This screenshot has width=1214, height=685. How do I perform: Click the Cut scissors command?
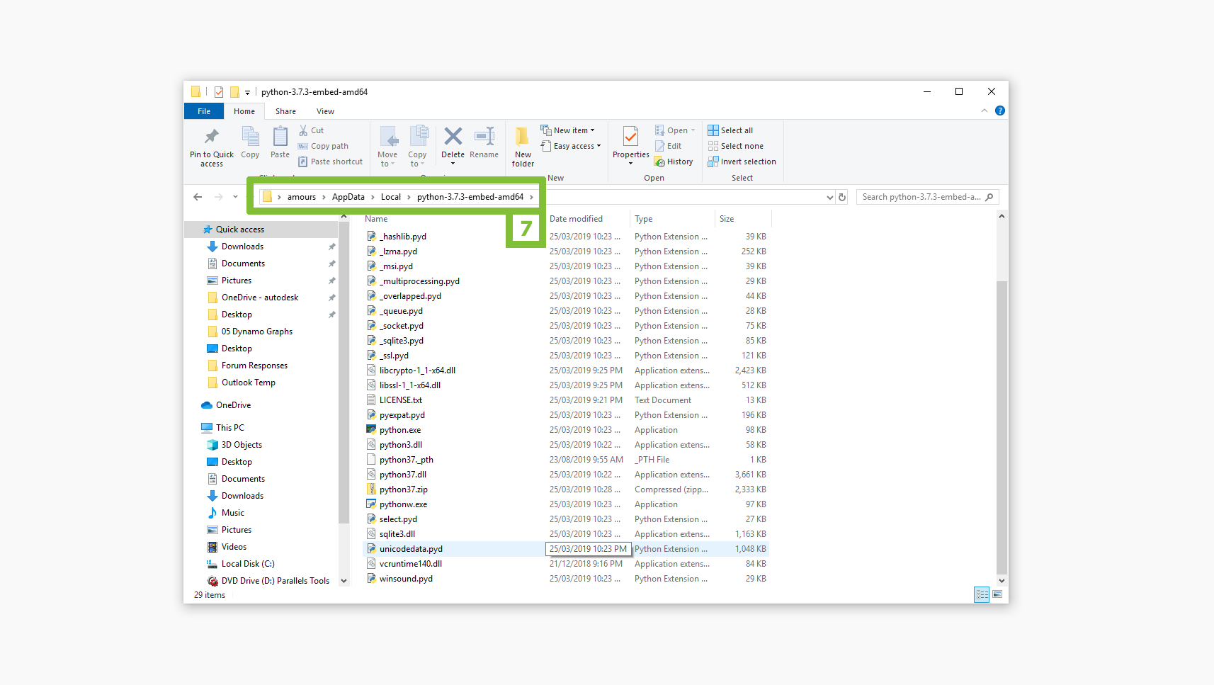coord(312,130)
